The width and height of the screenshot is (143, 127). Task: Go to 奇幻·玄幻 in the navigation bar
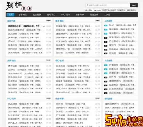(51, 15)
